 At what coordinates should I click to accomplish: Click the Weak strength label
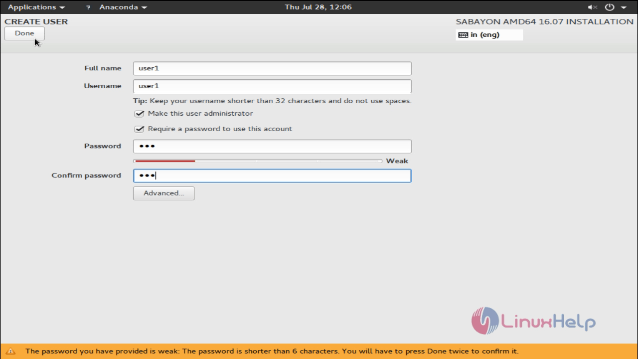397,161
